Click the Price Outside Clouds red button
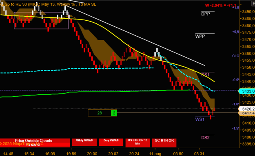The width and height of the screenshot is (255, 156). pyautogui.click(x=35, y=141)
